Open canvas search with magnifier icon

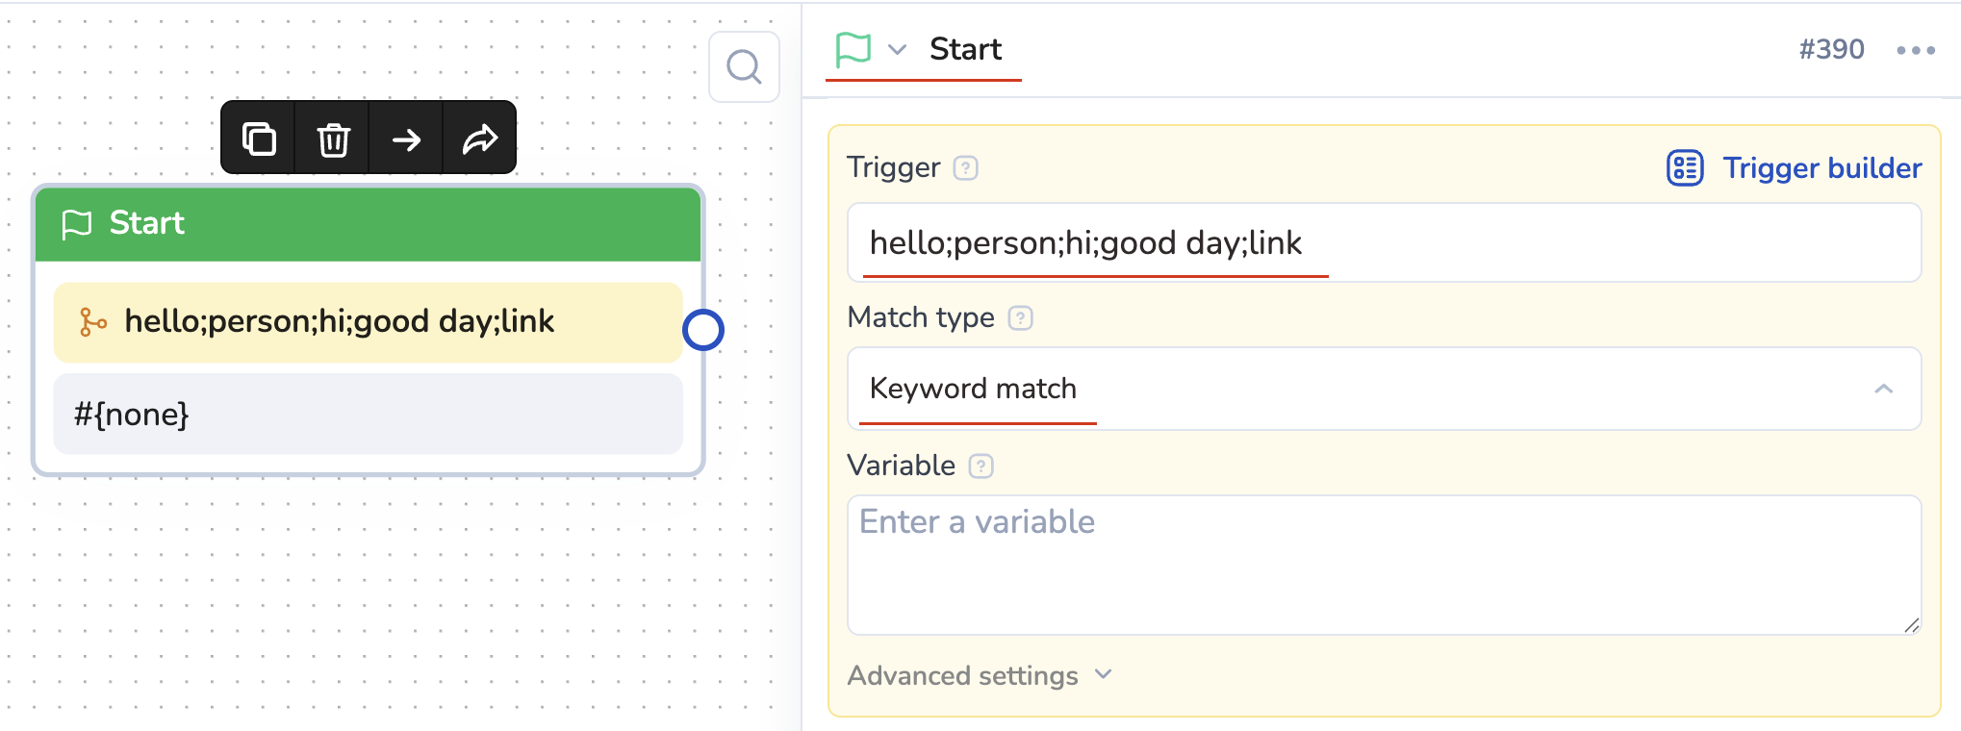pyautogui.click(x=744, y=66)
